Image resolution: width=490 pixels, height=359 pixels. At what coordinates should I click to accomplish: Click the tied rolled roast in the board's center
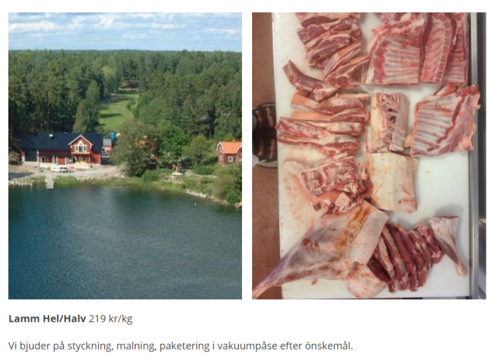(x=387, y=122)
